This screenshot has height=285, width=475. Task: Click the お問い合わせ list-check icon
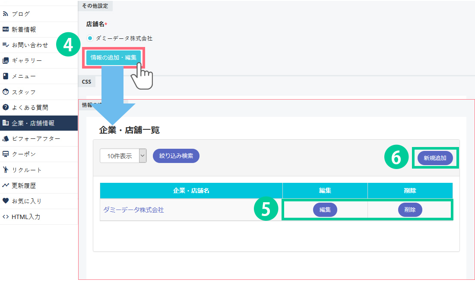pos(6,45)
